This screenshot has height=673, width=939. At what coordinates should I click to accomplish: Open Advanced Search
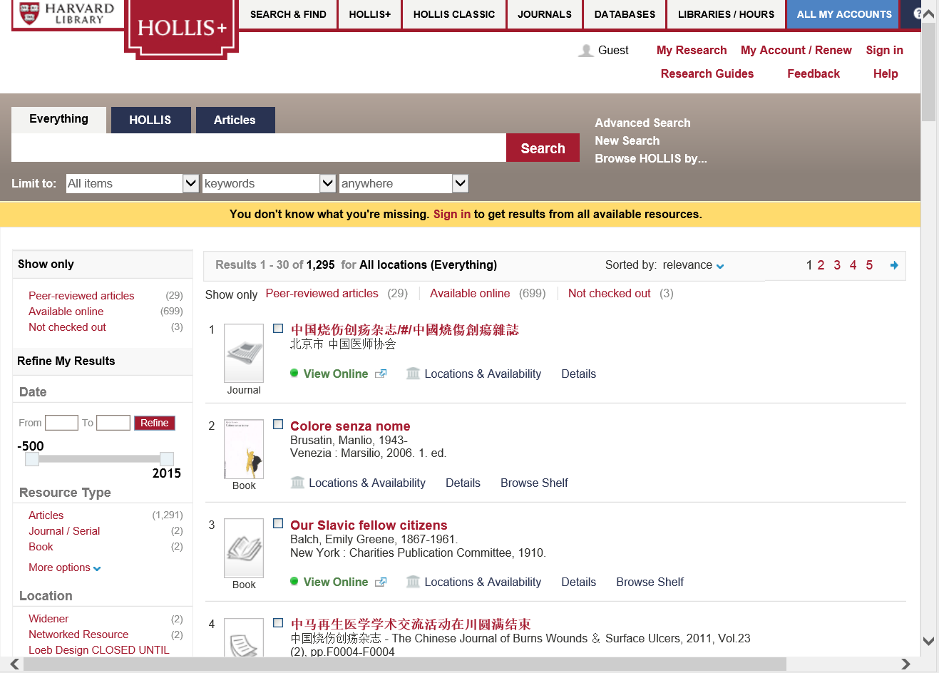click(x=642, y=123)
